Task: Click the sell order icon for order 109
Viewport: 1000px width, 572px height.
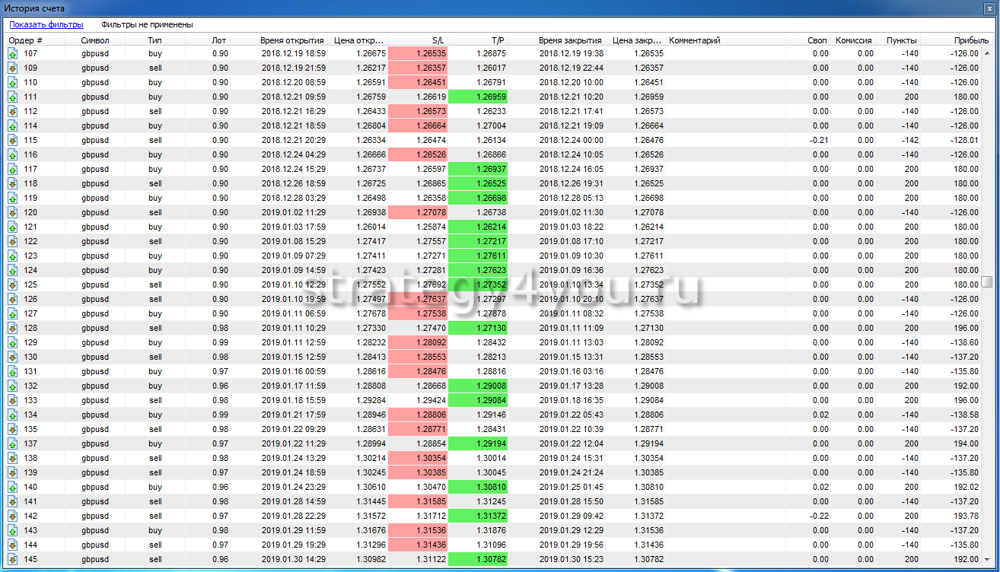Action: click(x=12, y=68)
